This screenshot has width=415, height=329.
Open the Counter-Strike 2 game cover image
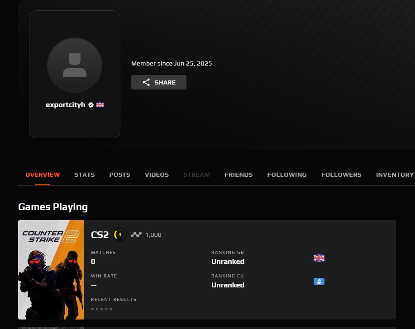click(51, 270)
